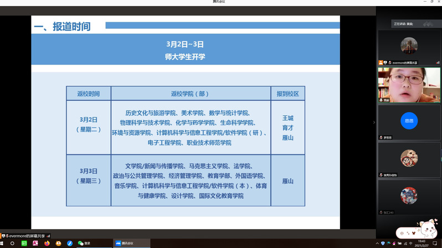Switch to the Tencent Meeting taskbar button
Screen dimensions: 442x248
[x=131, y=243]
